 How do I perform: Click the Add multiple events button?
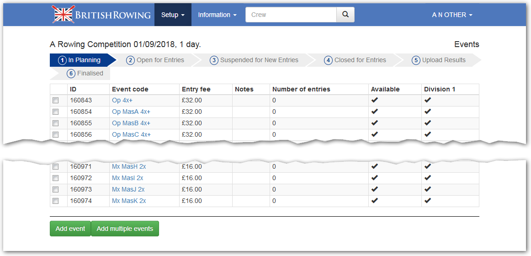point(125,229)
